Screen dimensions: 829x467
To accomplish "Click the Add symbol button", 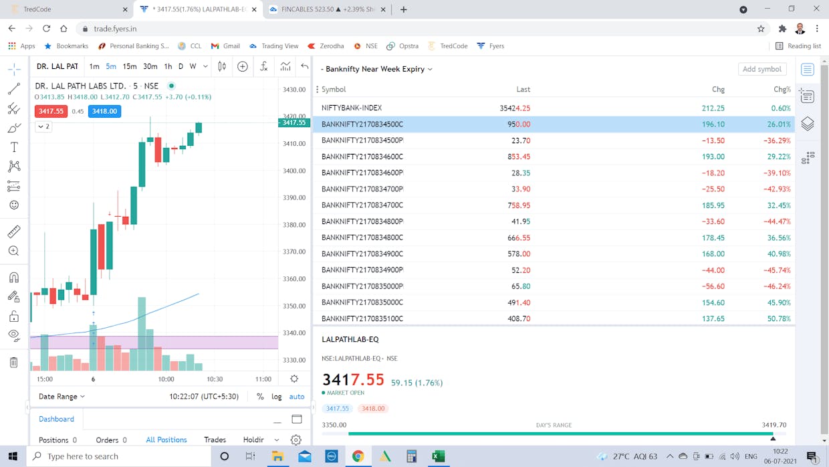I will (x=762, y=69).
